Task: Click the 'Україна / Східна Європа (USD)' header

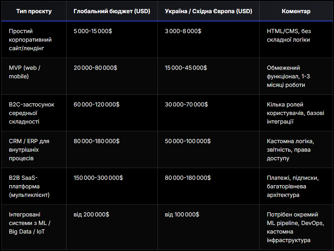Action: tap(208, 11)
